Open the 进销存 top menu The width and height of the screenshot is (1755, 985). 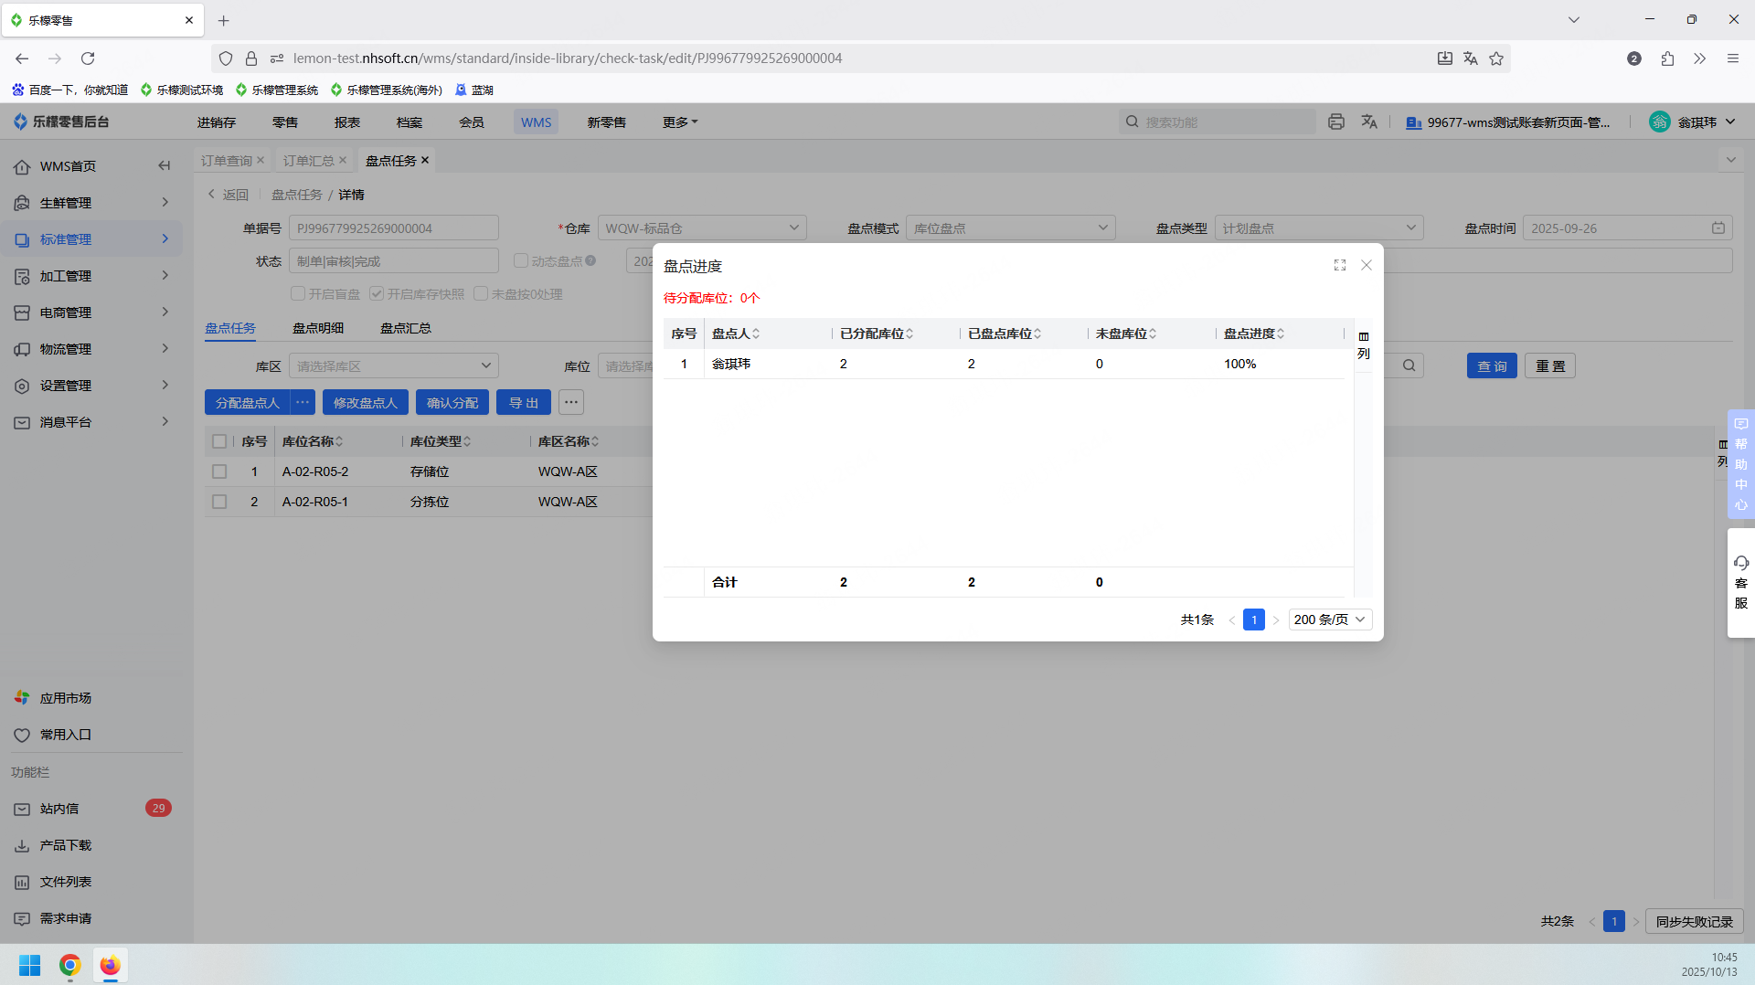[217, 122]
